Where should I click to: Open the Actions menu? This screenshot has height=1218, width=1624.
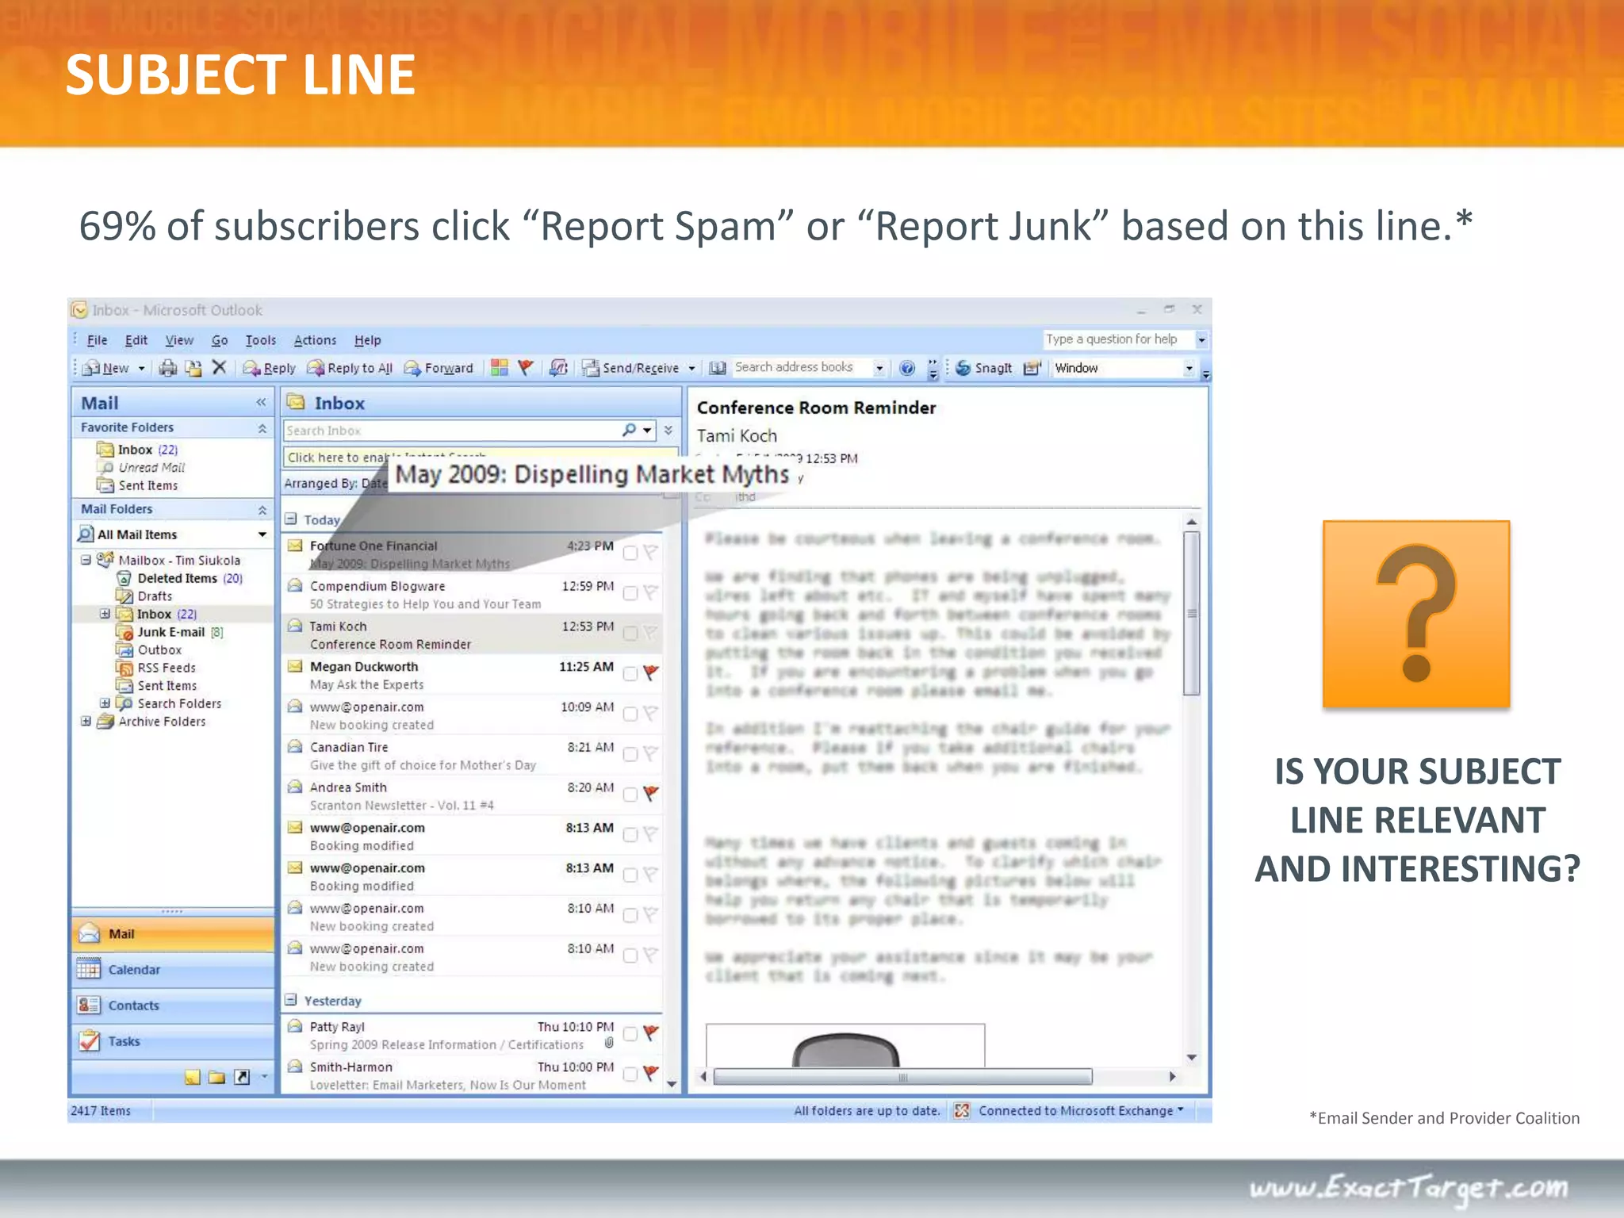[315, 340]
